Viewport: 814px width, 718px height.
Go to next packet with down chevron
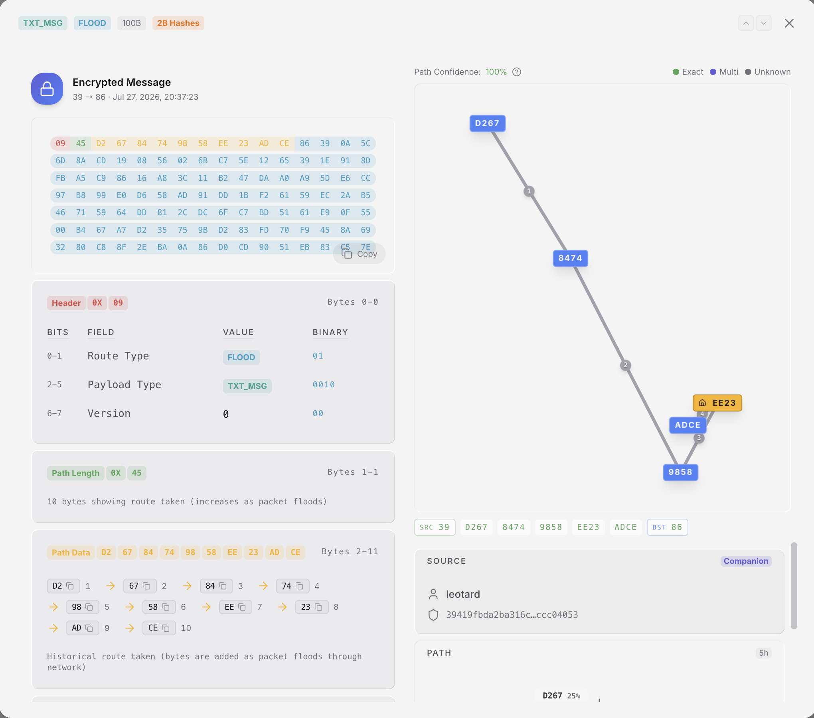pos(764,23)
